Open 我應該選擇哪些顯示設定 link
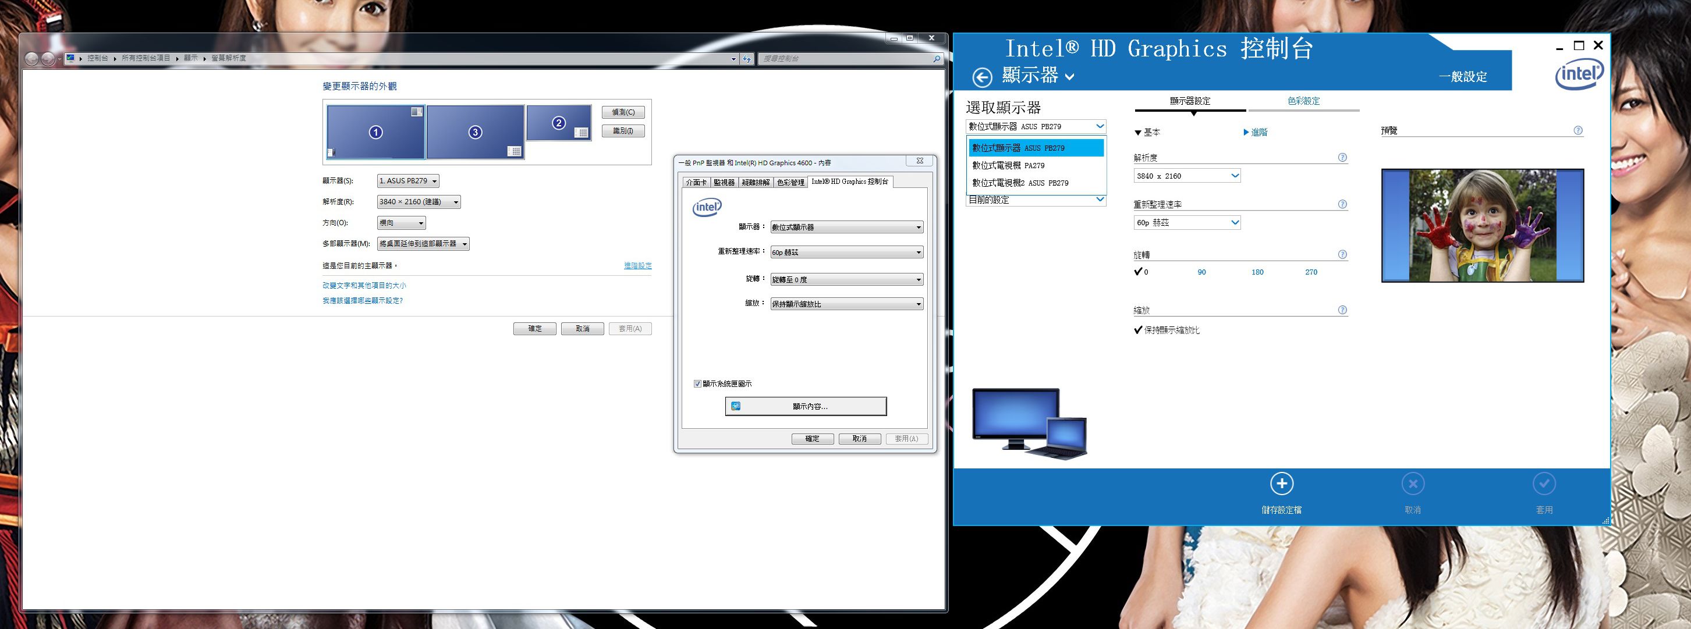1691x629 pixels. click(362, 300)
